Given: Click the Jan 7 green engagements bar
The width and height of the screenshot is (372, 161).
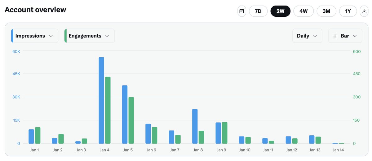Looking at the screenshot, I should (178, 139).
